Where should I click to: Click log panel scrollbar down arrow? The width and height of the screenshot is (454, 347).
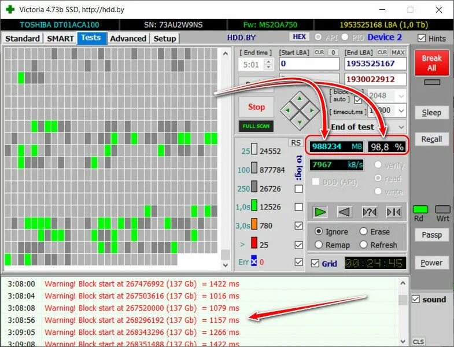click(403, 341)
